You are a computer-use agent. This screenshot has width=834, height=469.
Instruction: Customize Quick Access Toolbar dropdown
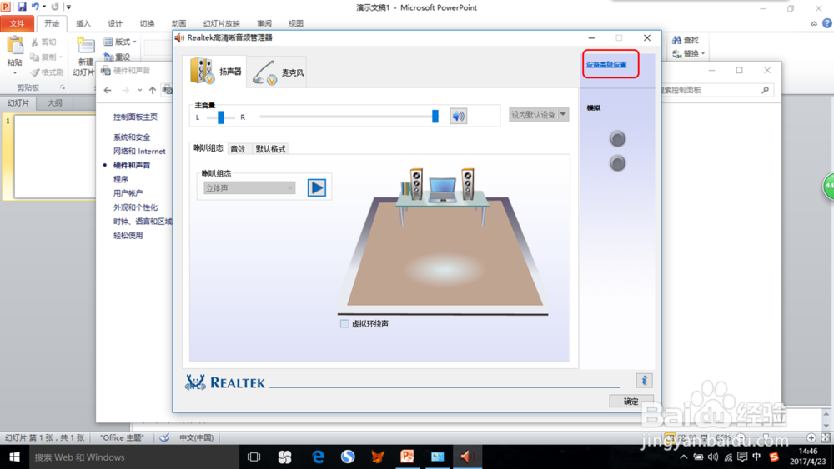pos(68,7)
